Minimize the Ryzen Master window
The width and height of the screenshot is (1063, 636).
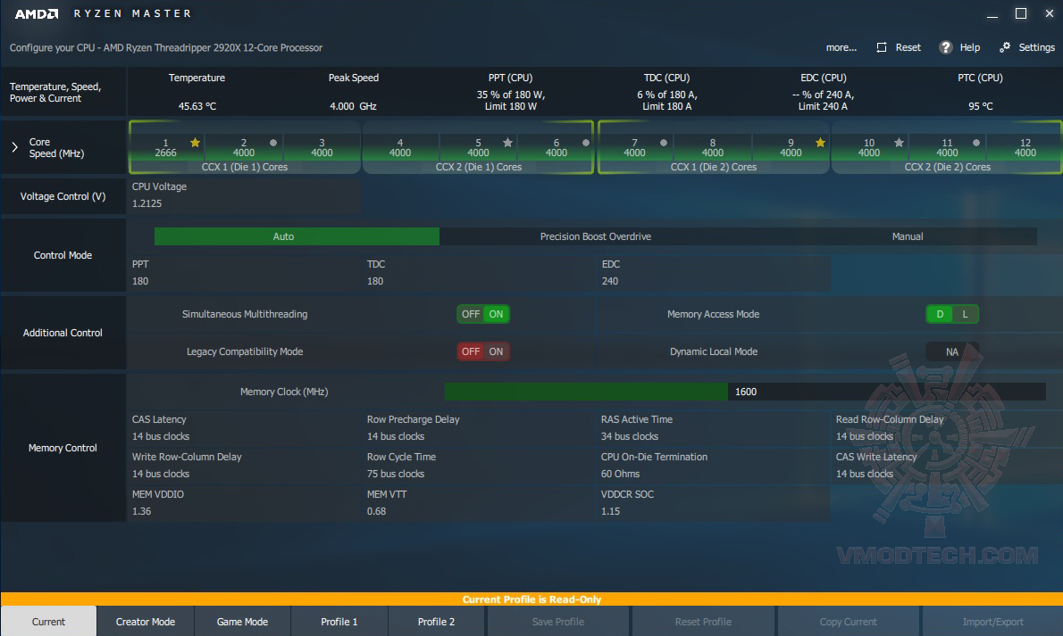(992, 14)
